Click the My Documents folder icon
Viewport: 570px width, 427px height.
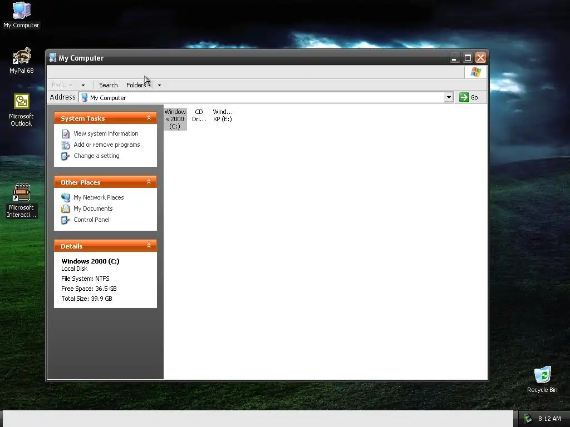[66, 209]
